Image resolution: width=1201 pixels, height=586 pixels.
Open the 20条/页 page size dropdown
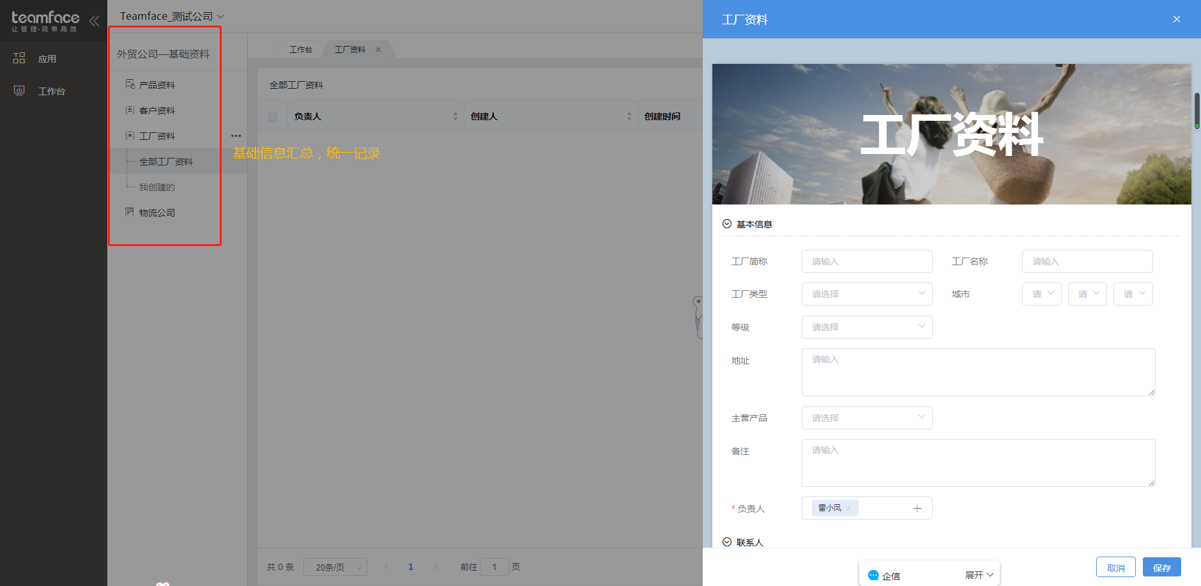(x=335, y=567)
